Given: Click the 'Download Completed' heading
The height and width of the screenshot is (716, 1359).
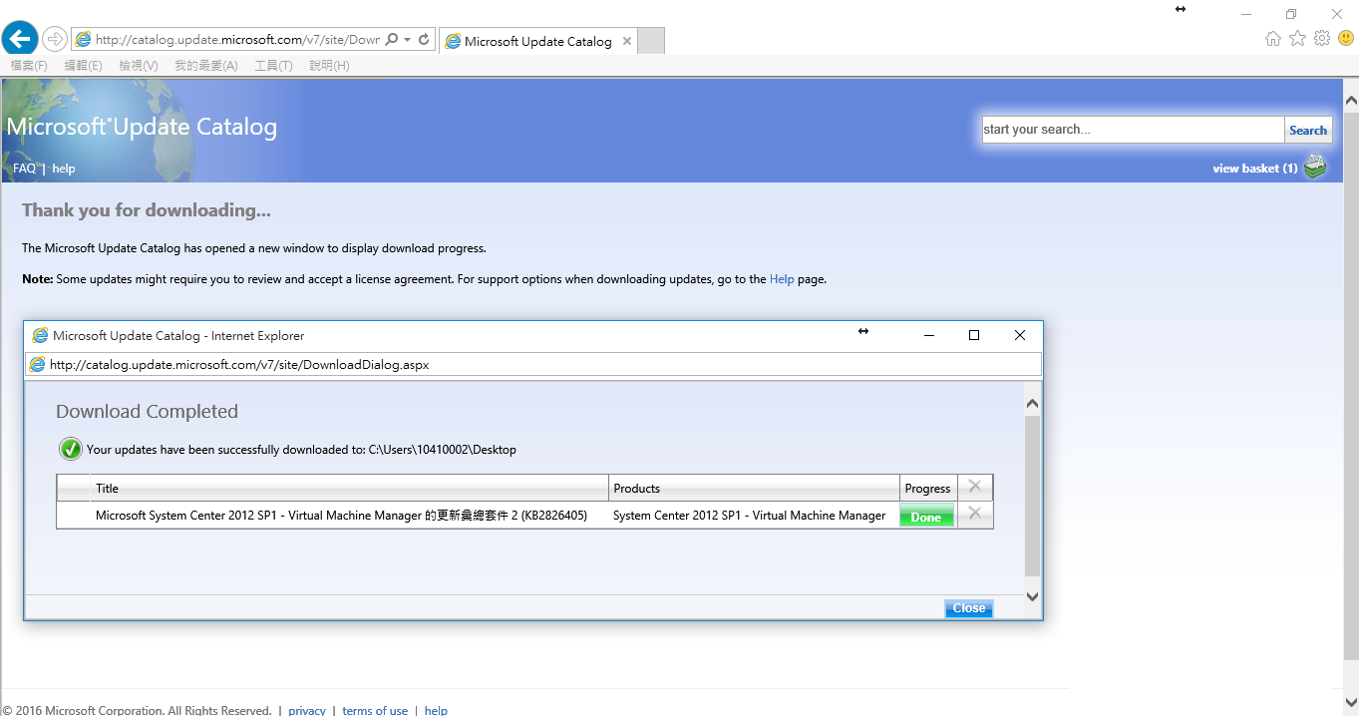Looking at the screenshot, I should [x=147, y=411].
